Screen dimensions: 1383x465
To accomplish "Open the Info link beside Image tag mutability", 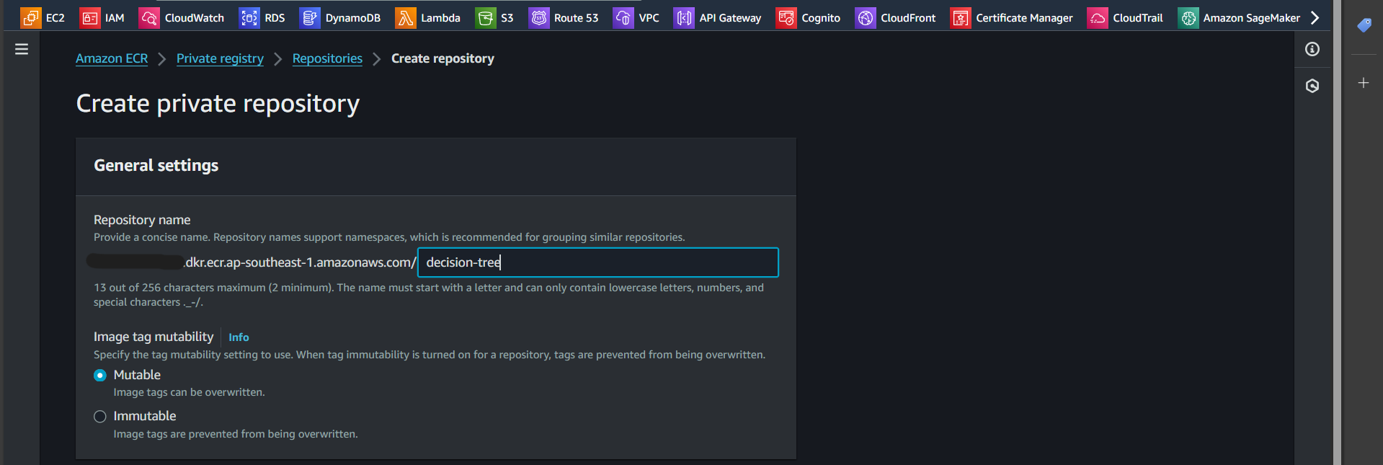I will 238,337.
